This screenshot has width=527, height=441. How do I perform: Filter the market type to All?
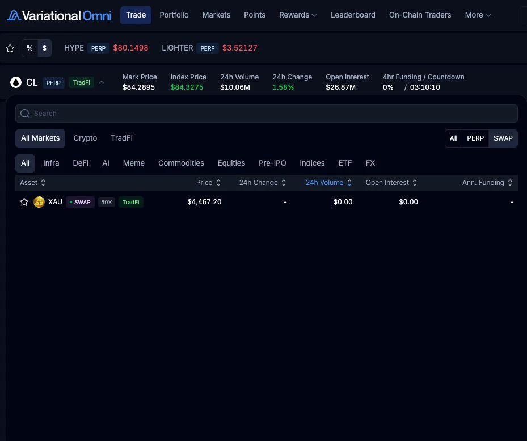(x=453, y=138)
